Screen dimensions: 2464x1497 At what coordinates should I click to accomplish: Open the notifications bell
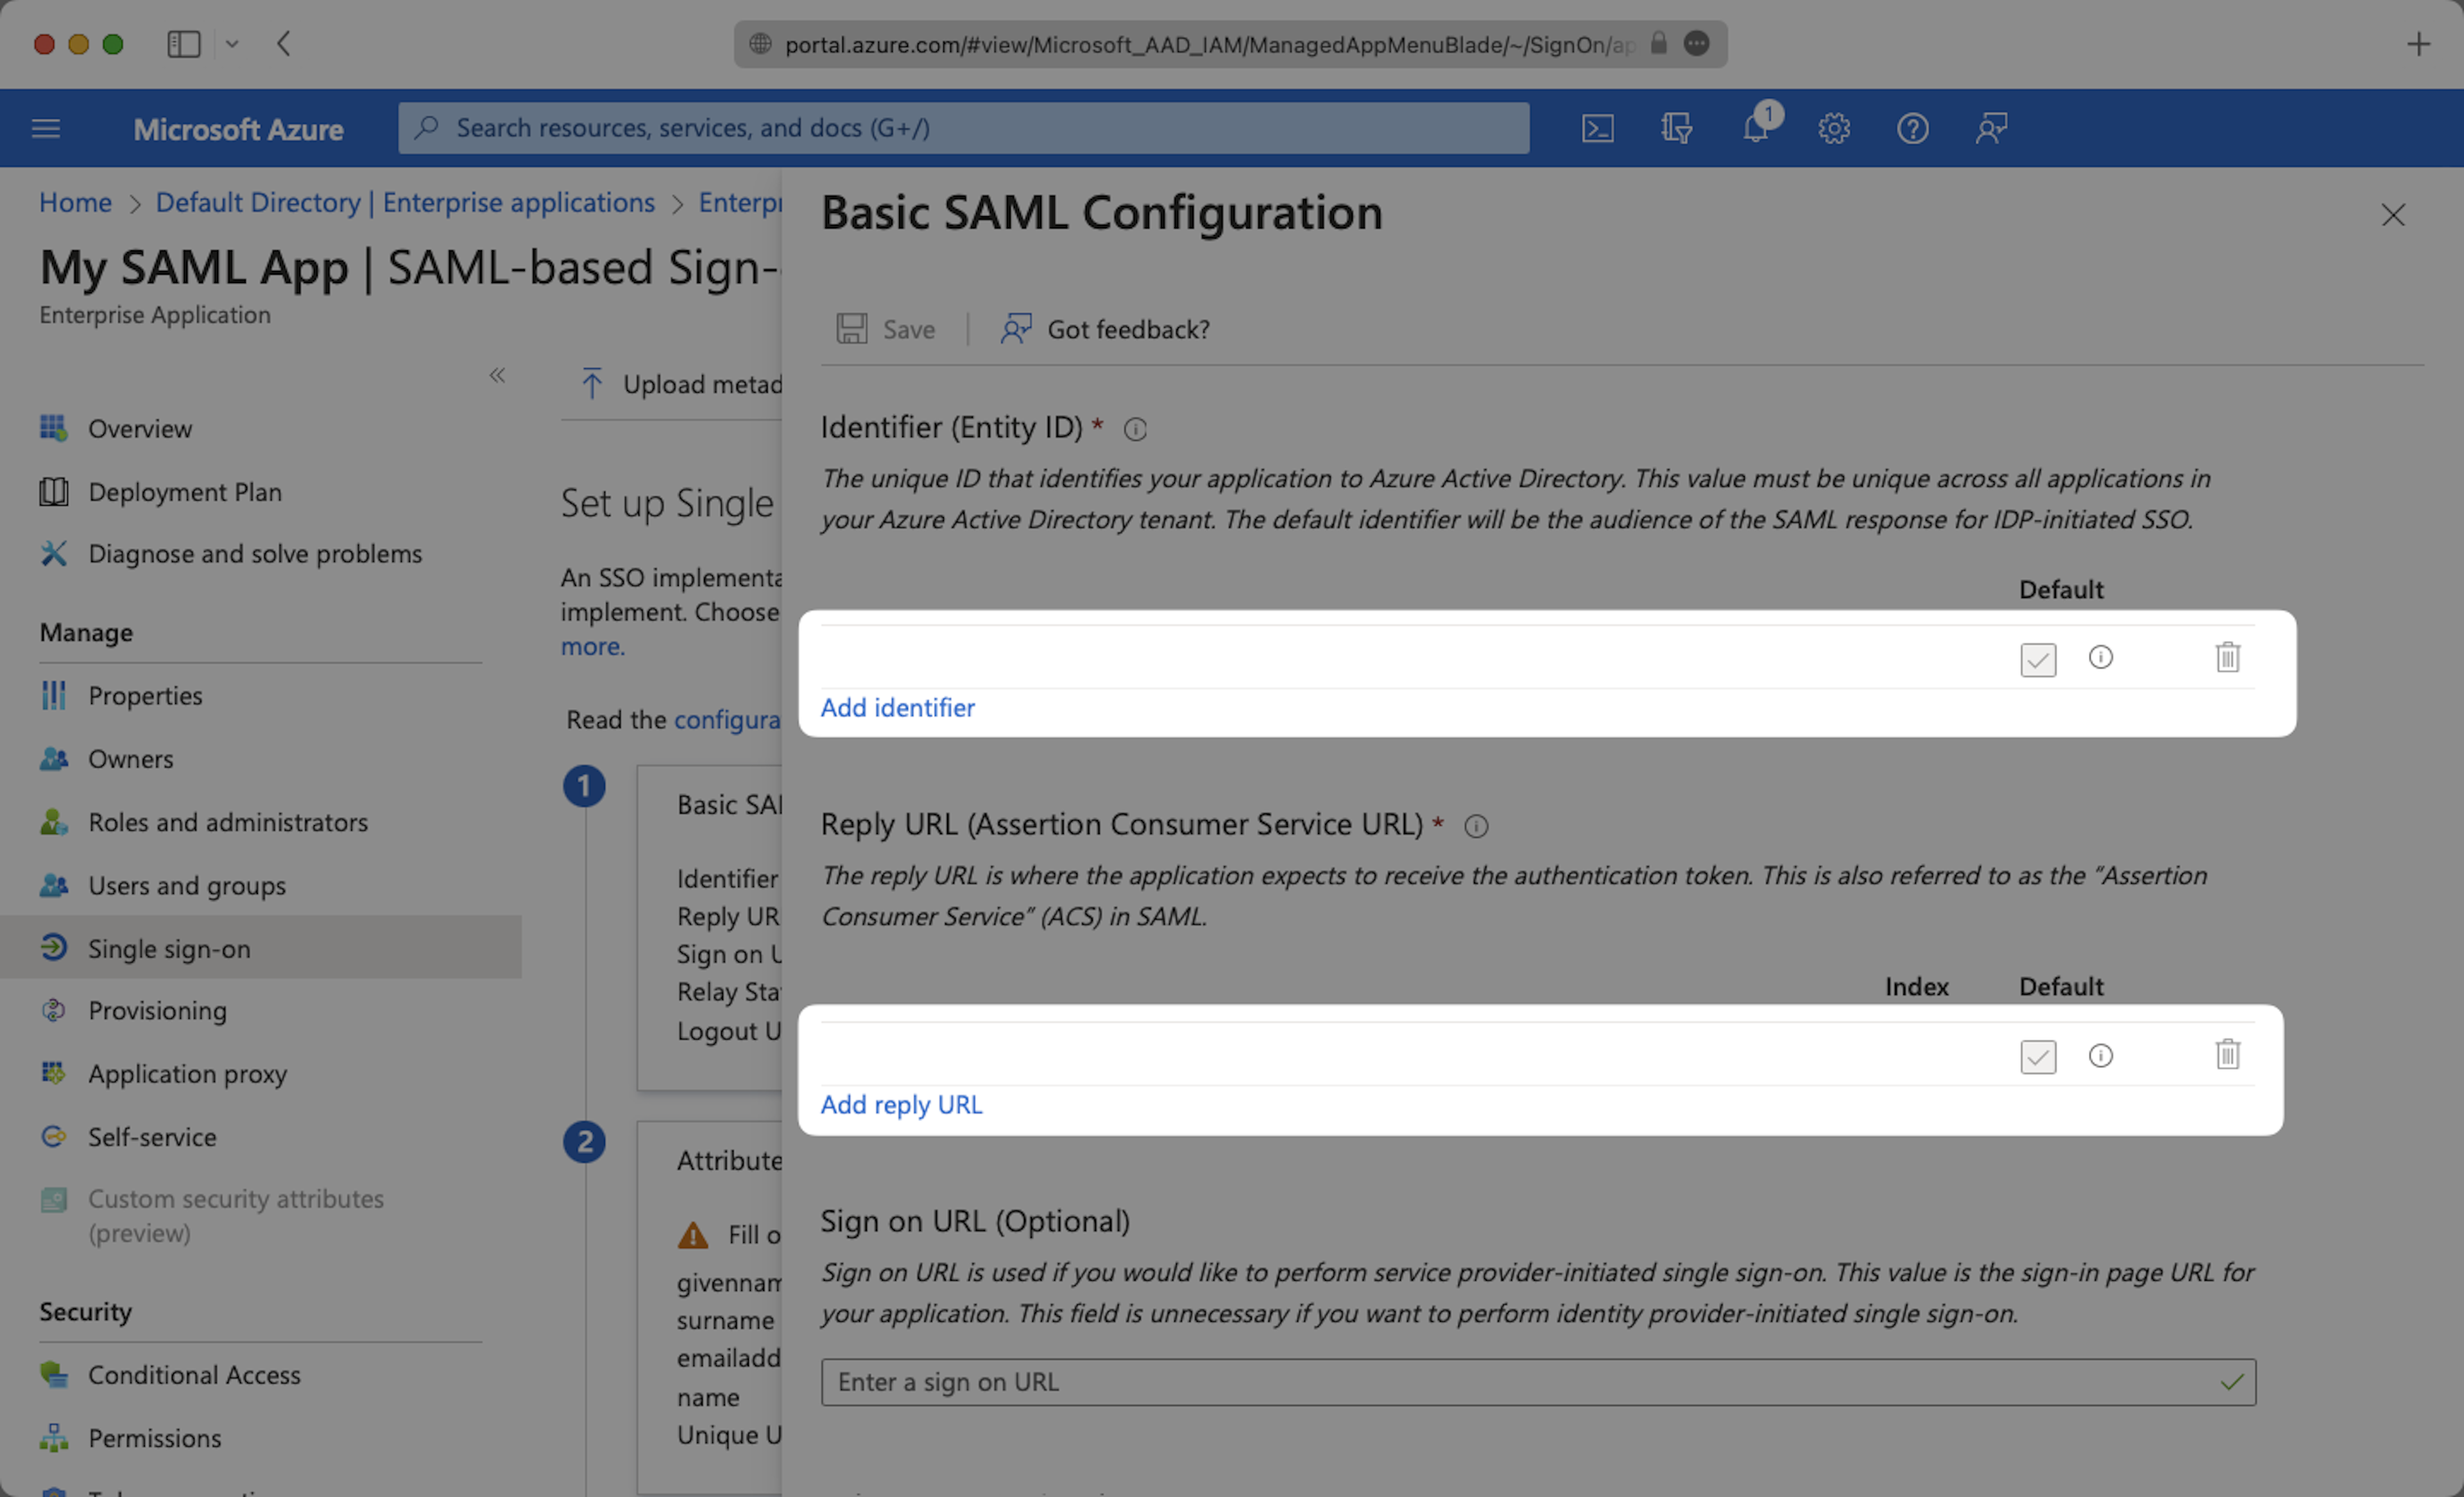tap(1755, 128)
